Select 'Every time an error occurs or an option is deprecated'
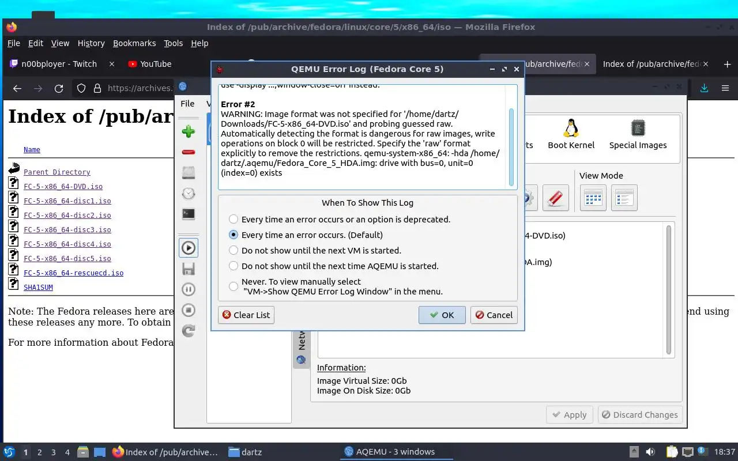738x461 pixels. (340, 219)
